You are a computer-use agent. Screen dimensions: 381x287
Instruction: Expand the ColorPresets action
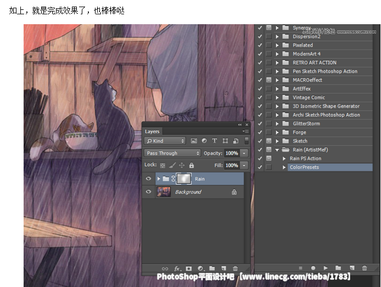pyautogui.click(x=284, y=167)
